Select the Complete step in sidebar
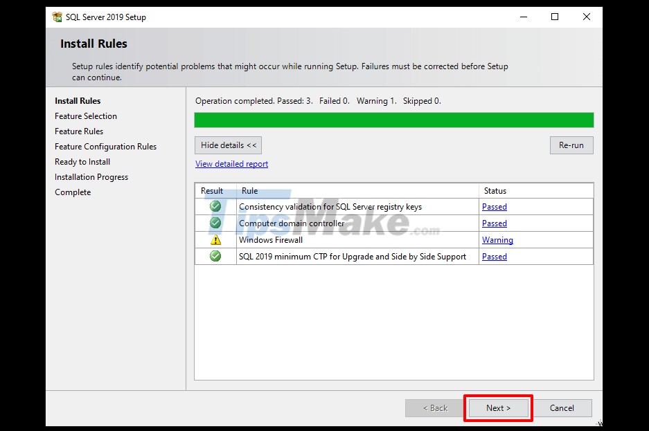The image size is (649, 431). 72,192
